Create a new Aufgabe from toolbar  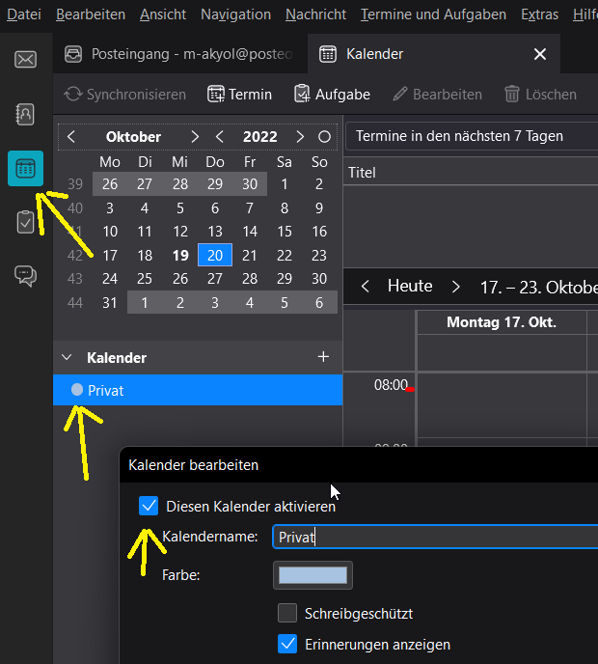[332, 95]
